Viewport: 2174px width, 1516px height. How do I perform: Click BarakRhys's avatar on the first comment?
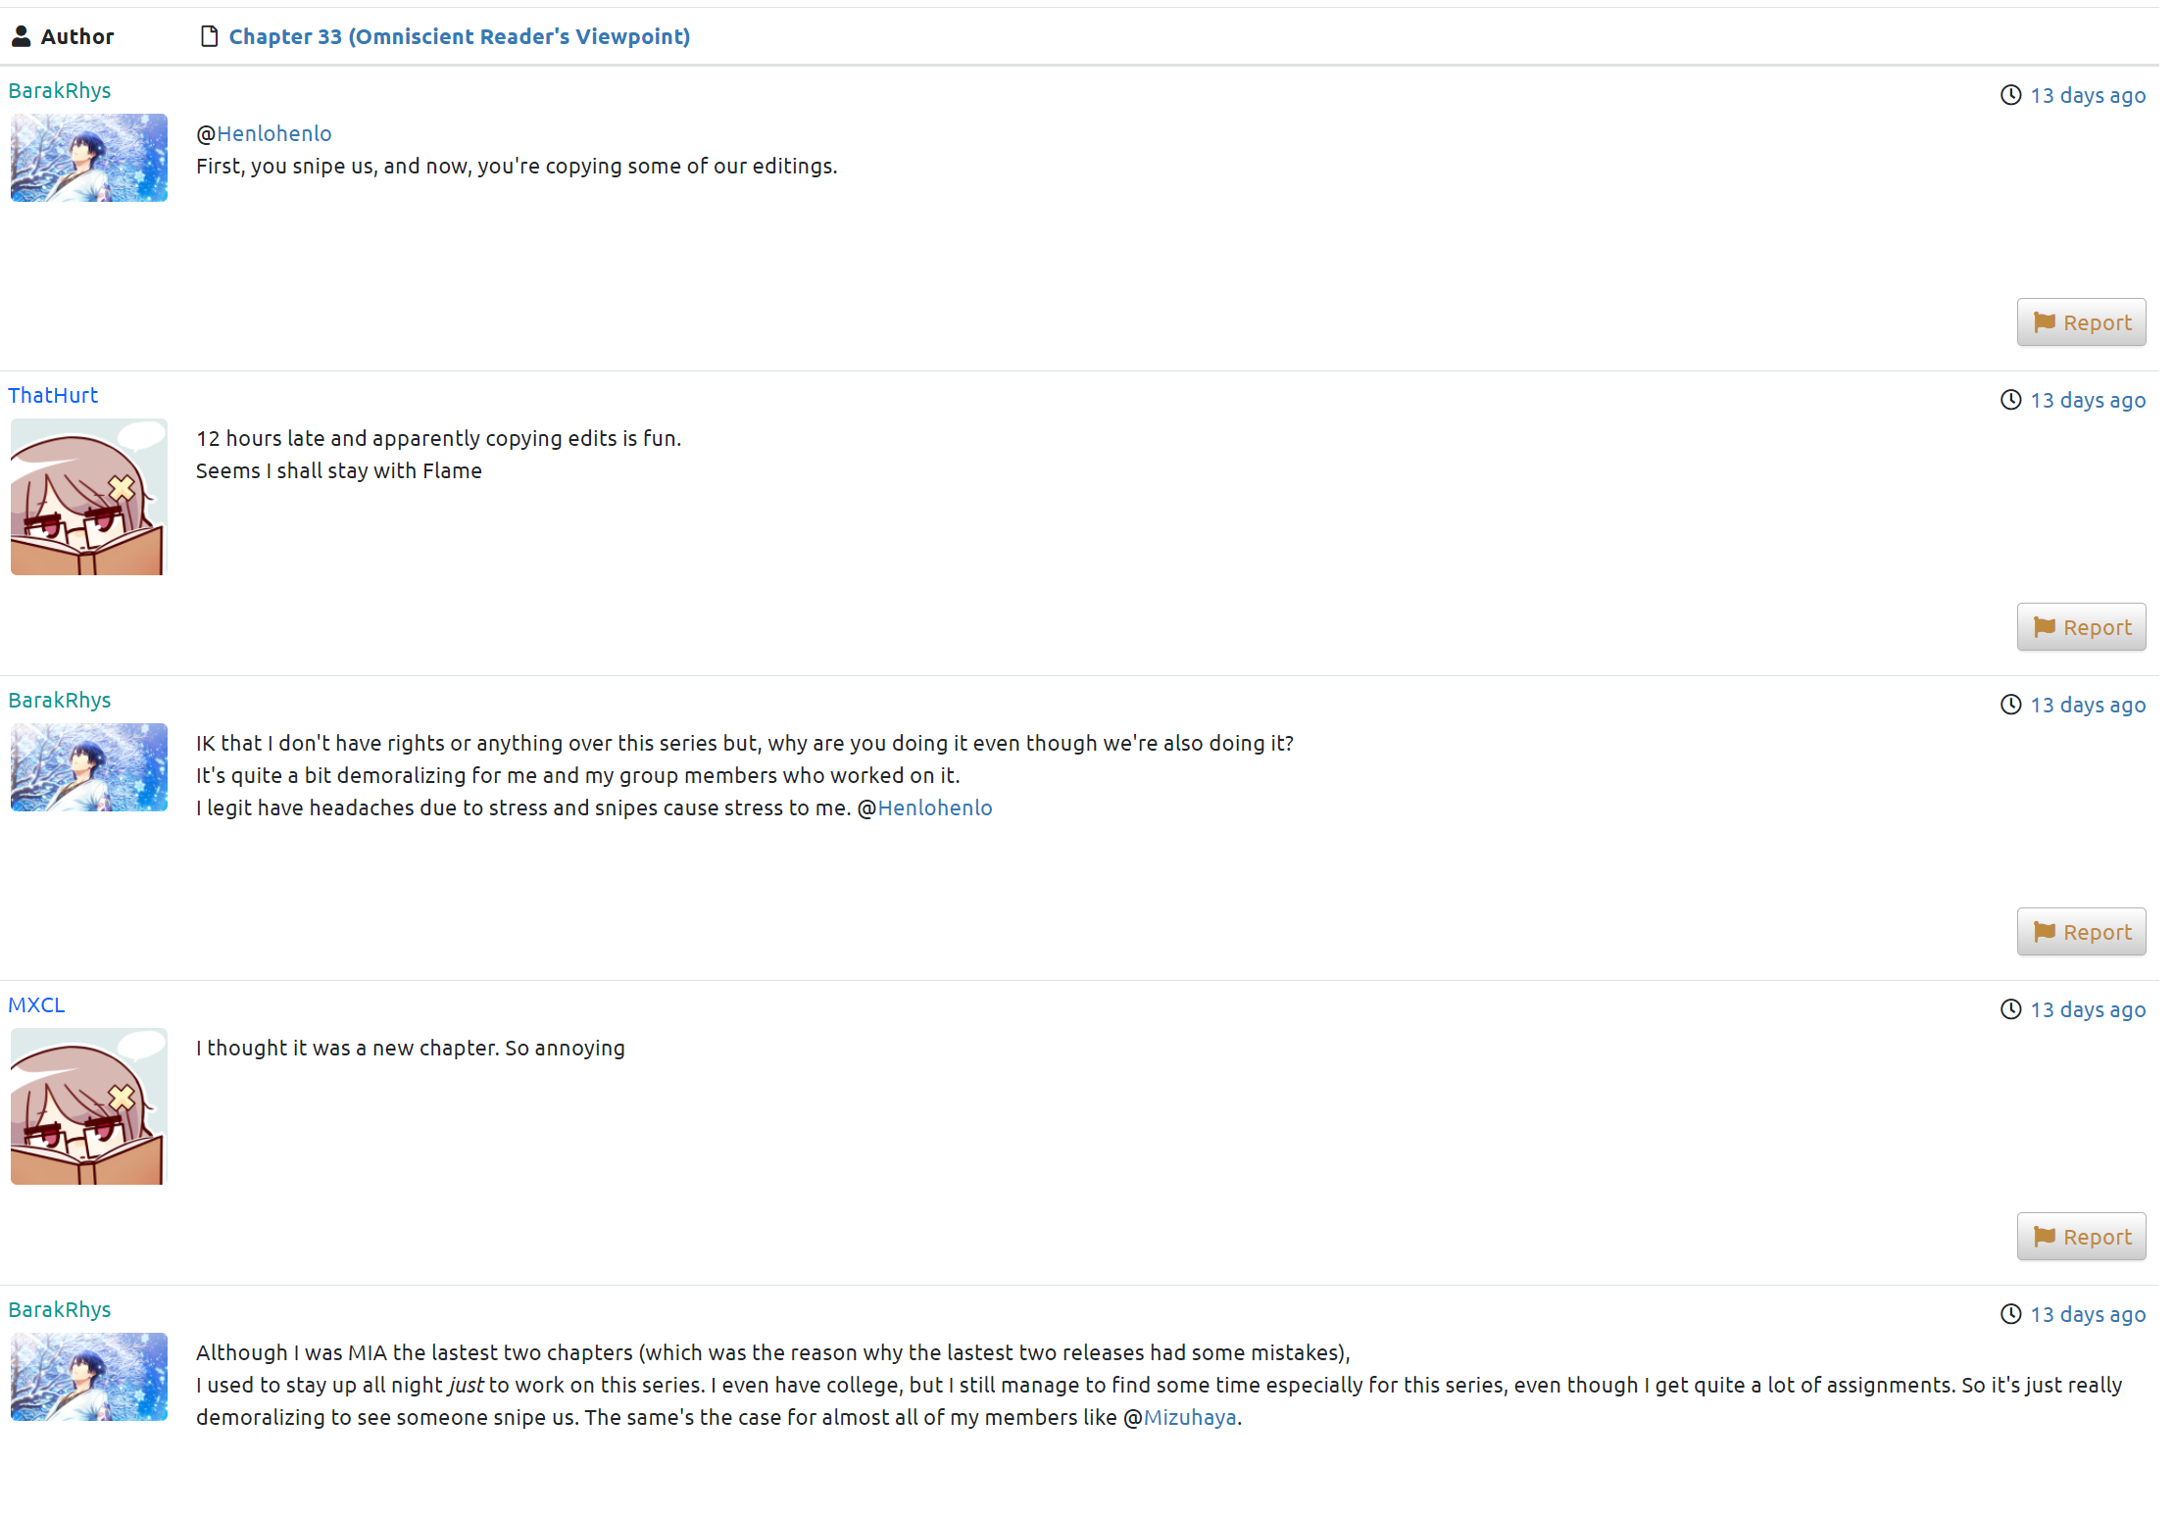[88, 158]
